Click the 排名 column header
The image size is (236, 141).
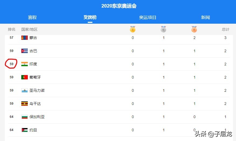point(12,29)
